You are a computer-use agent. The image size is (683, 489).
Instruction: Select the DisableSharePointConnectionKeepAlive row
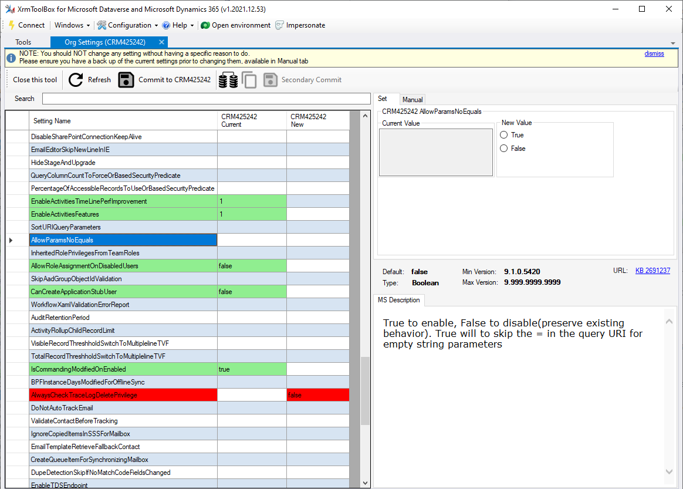pyautogui.click(x=177, y=137)
